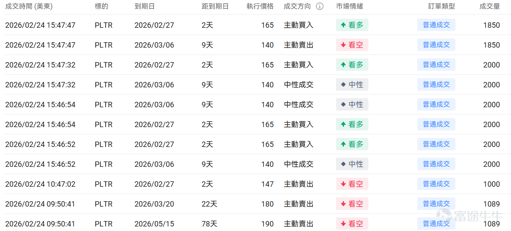
Task: Click 普通成交 in the 10:47:02 row
Action: click(436, 184)
